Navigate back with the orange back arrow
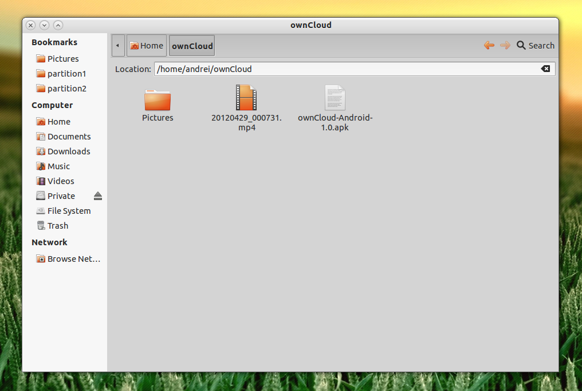Viewport: 582px width, 391px height. click(489, 45)
